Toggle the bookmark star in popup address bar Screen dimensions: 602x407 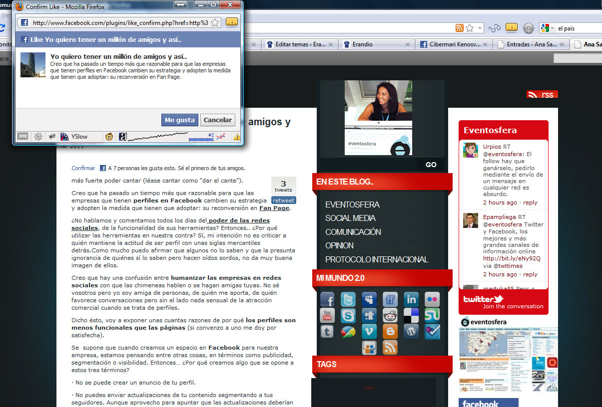pos(215,22)
